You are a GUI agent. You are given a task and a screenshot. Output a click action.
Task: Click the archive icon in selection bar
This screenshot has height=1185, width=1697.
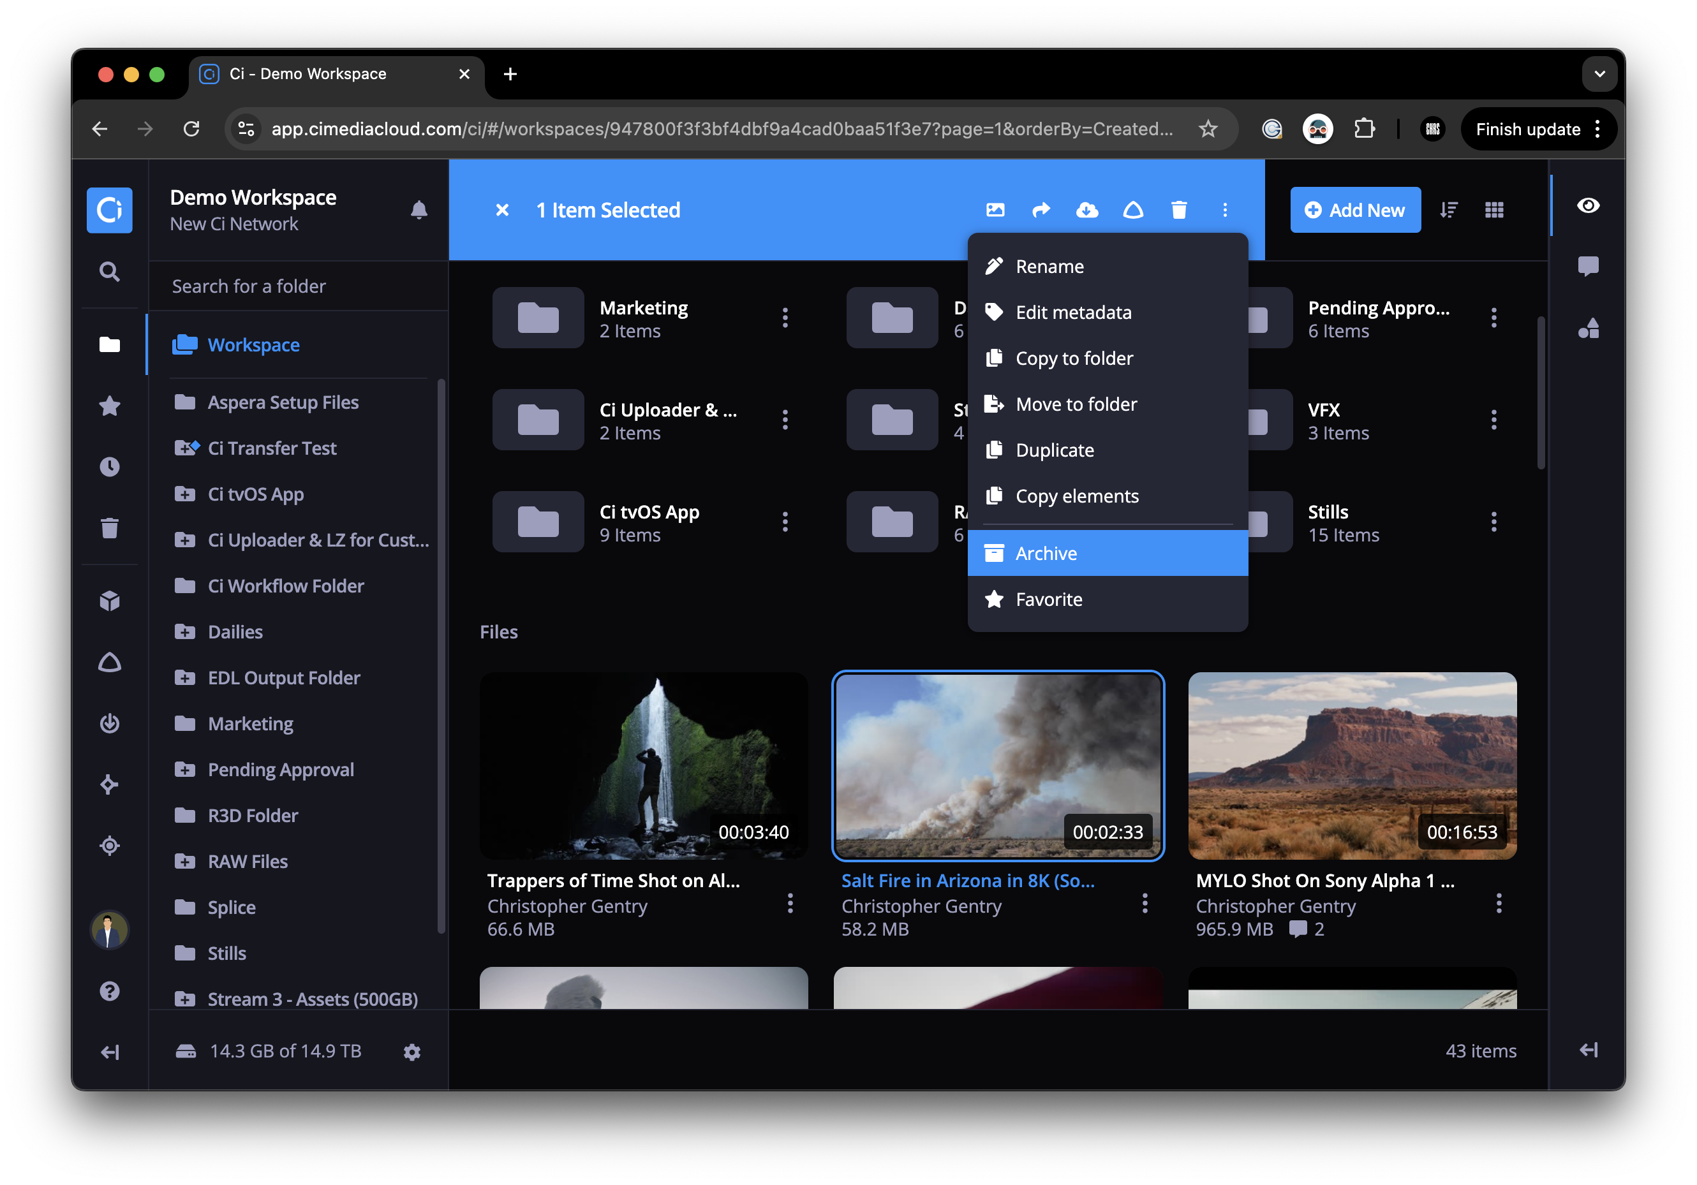1133,210
